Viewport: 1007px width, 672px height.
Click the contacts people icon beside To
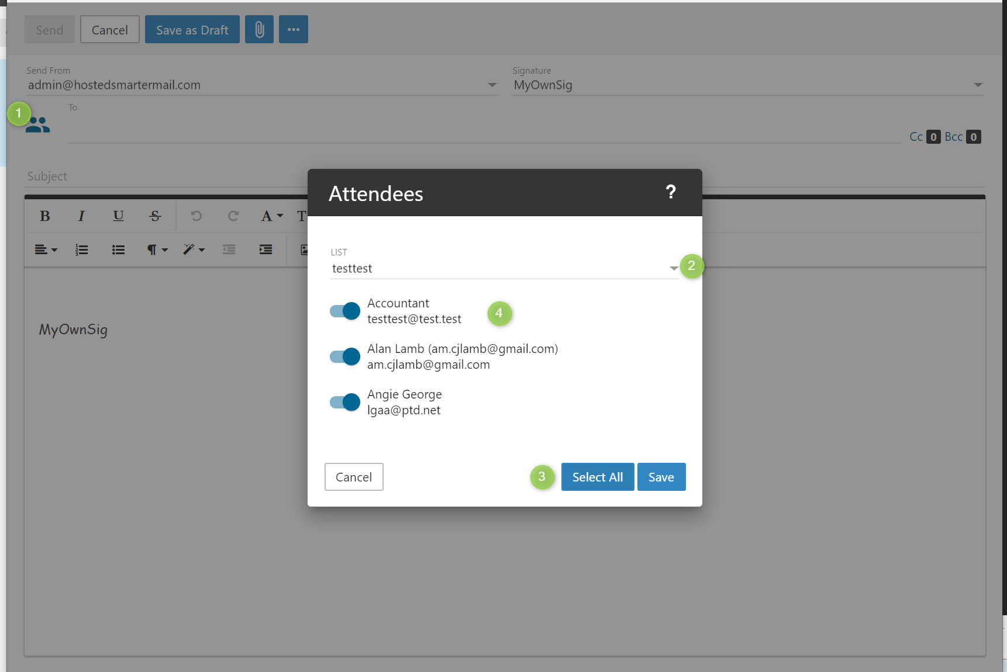37,124
